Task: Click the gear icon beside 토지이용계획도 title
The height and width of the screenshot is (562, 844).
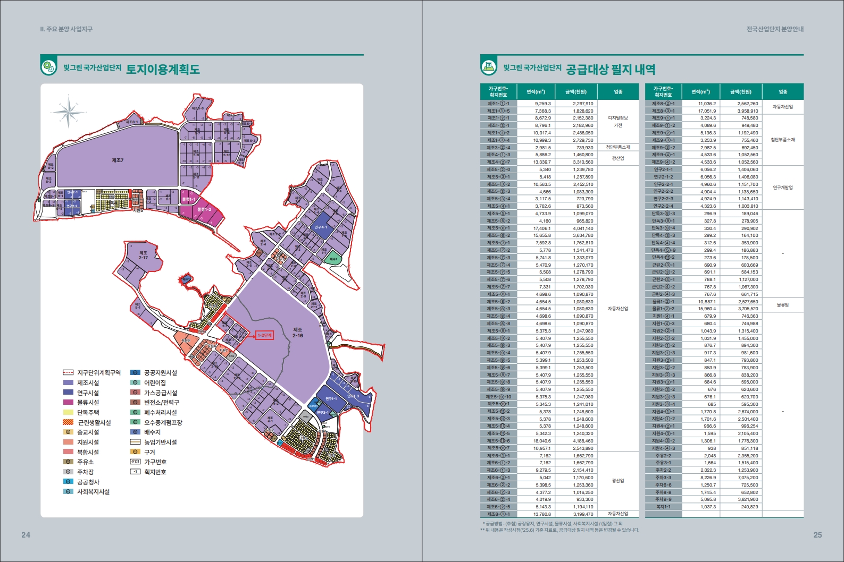Action: (48, 67)
